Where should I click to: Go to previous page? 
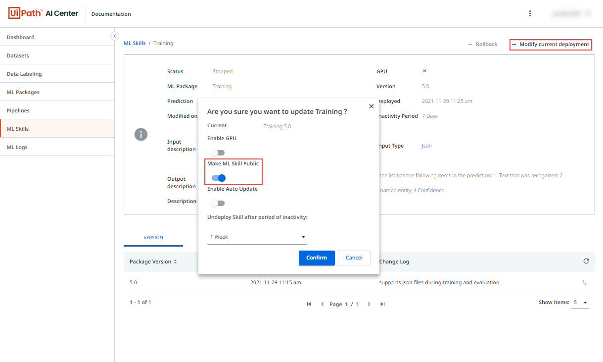pos(323,304)
